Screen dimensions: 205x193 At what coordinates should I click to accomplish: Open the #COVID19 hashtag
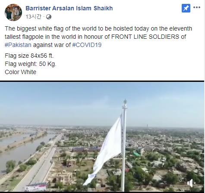tap(87, 45)
